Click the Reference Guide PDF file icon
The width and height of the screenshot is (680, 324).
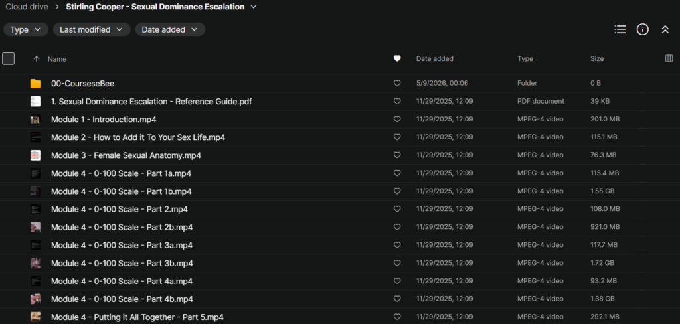(x=36, y=102)
